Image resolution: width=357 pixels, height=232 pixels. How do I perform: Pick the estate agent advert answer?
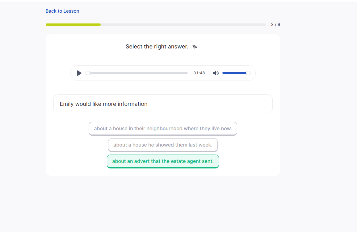point(163,161)
